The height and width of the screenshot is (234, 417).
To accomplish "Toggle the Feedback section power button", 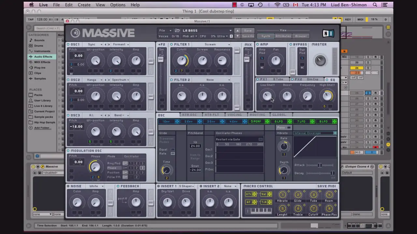I will (118, 186).
